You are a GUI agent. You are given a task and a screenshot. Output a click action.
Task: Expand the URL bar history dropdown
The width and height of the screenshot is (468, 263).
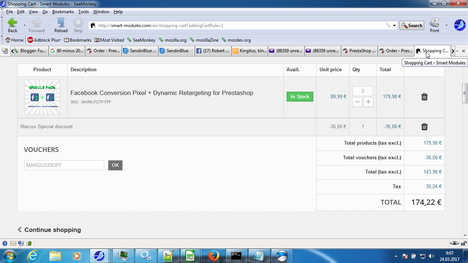[394, 26]
